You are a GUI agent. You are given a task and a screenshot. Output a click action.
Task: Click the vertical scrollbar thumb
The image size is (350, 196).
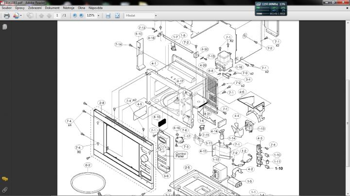[348, 123]
